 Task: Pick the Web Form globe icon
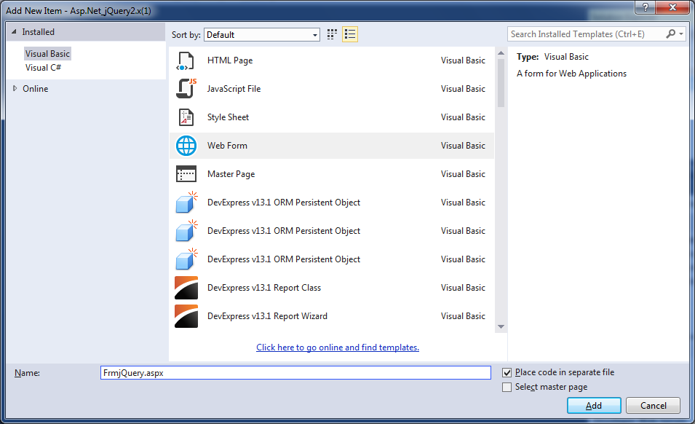tap(186, 146)
